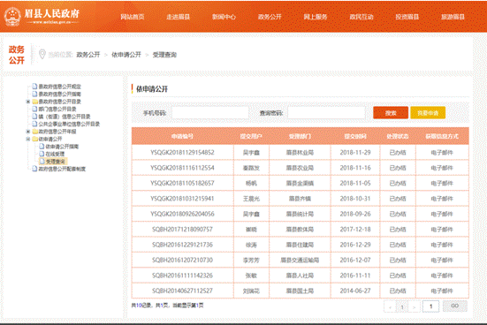Viewport: 487px width, 325px height.
Task: Open 政民互动 in top navigation
Action: 361,17
